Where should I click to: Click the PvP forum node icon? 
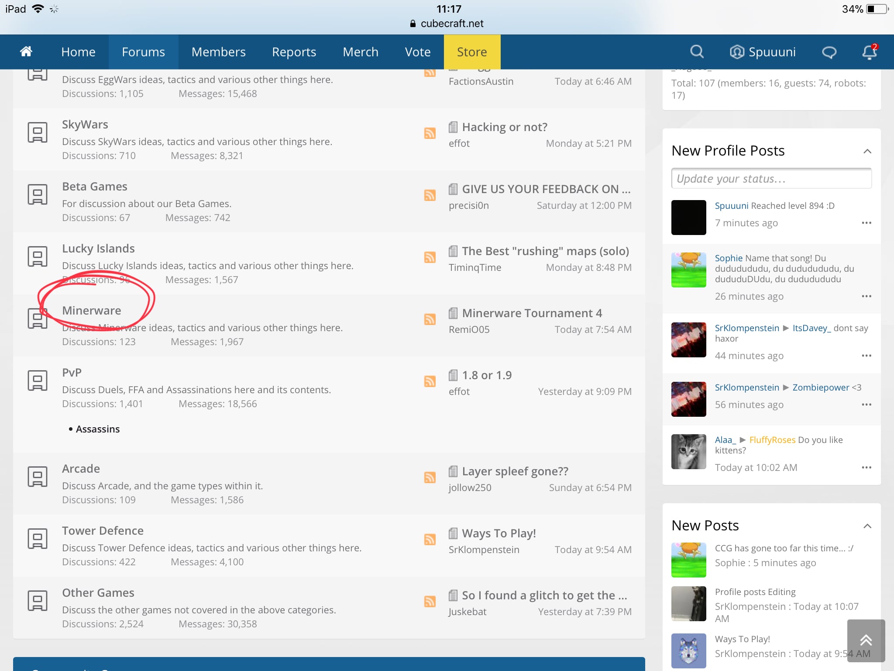pos(38,380)
